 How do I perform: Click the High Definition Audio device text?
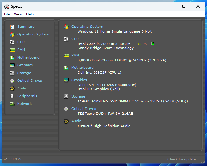104,126
